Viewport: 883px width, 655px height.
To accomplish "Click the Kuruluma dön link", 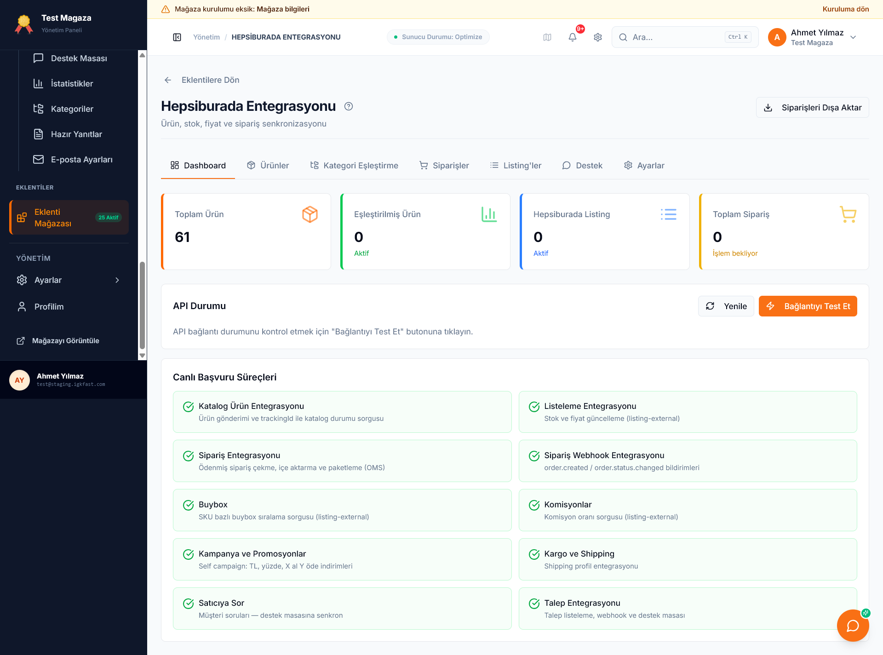I will coord(846,9).
